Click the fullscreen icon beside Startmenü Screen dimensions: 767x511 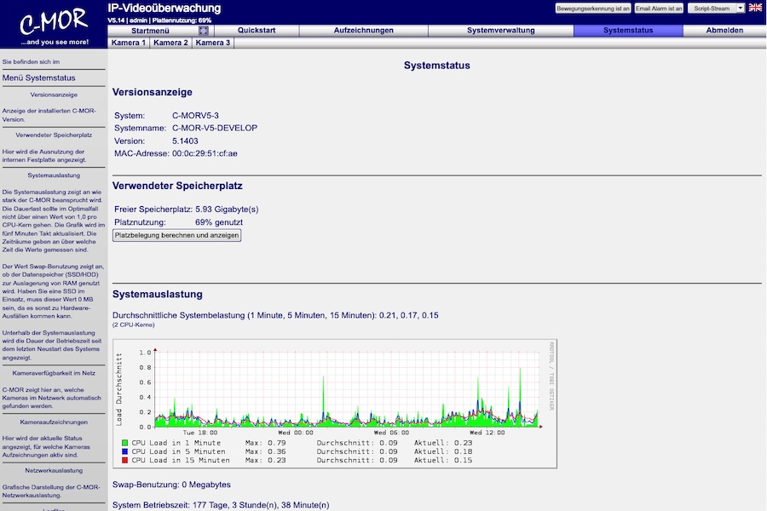click(x=204, y=31)
